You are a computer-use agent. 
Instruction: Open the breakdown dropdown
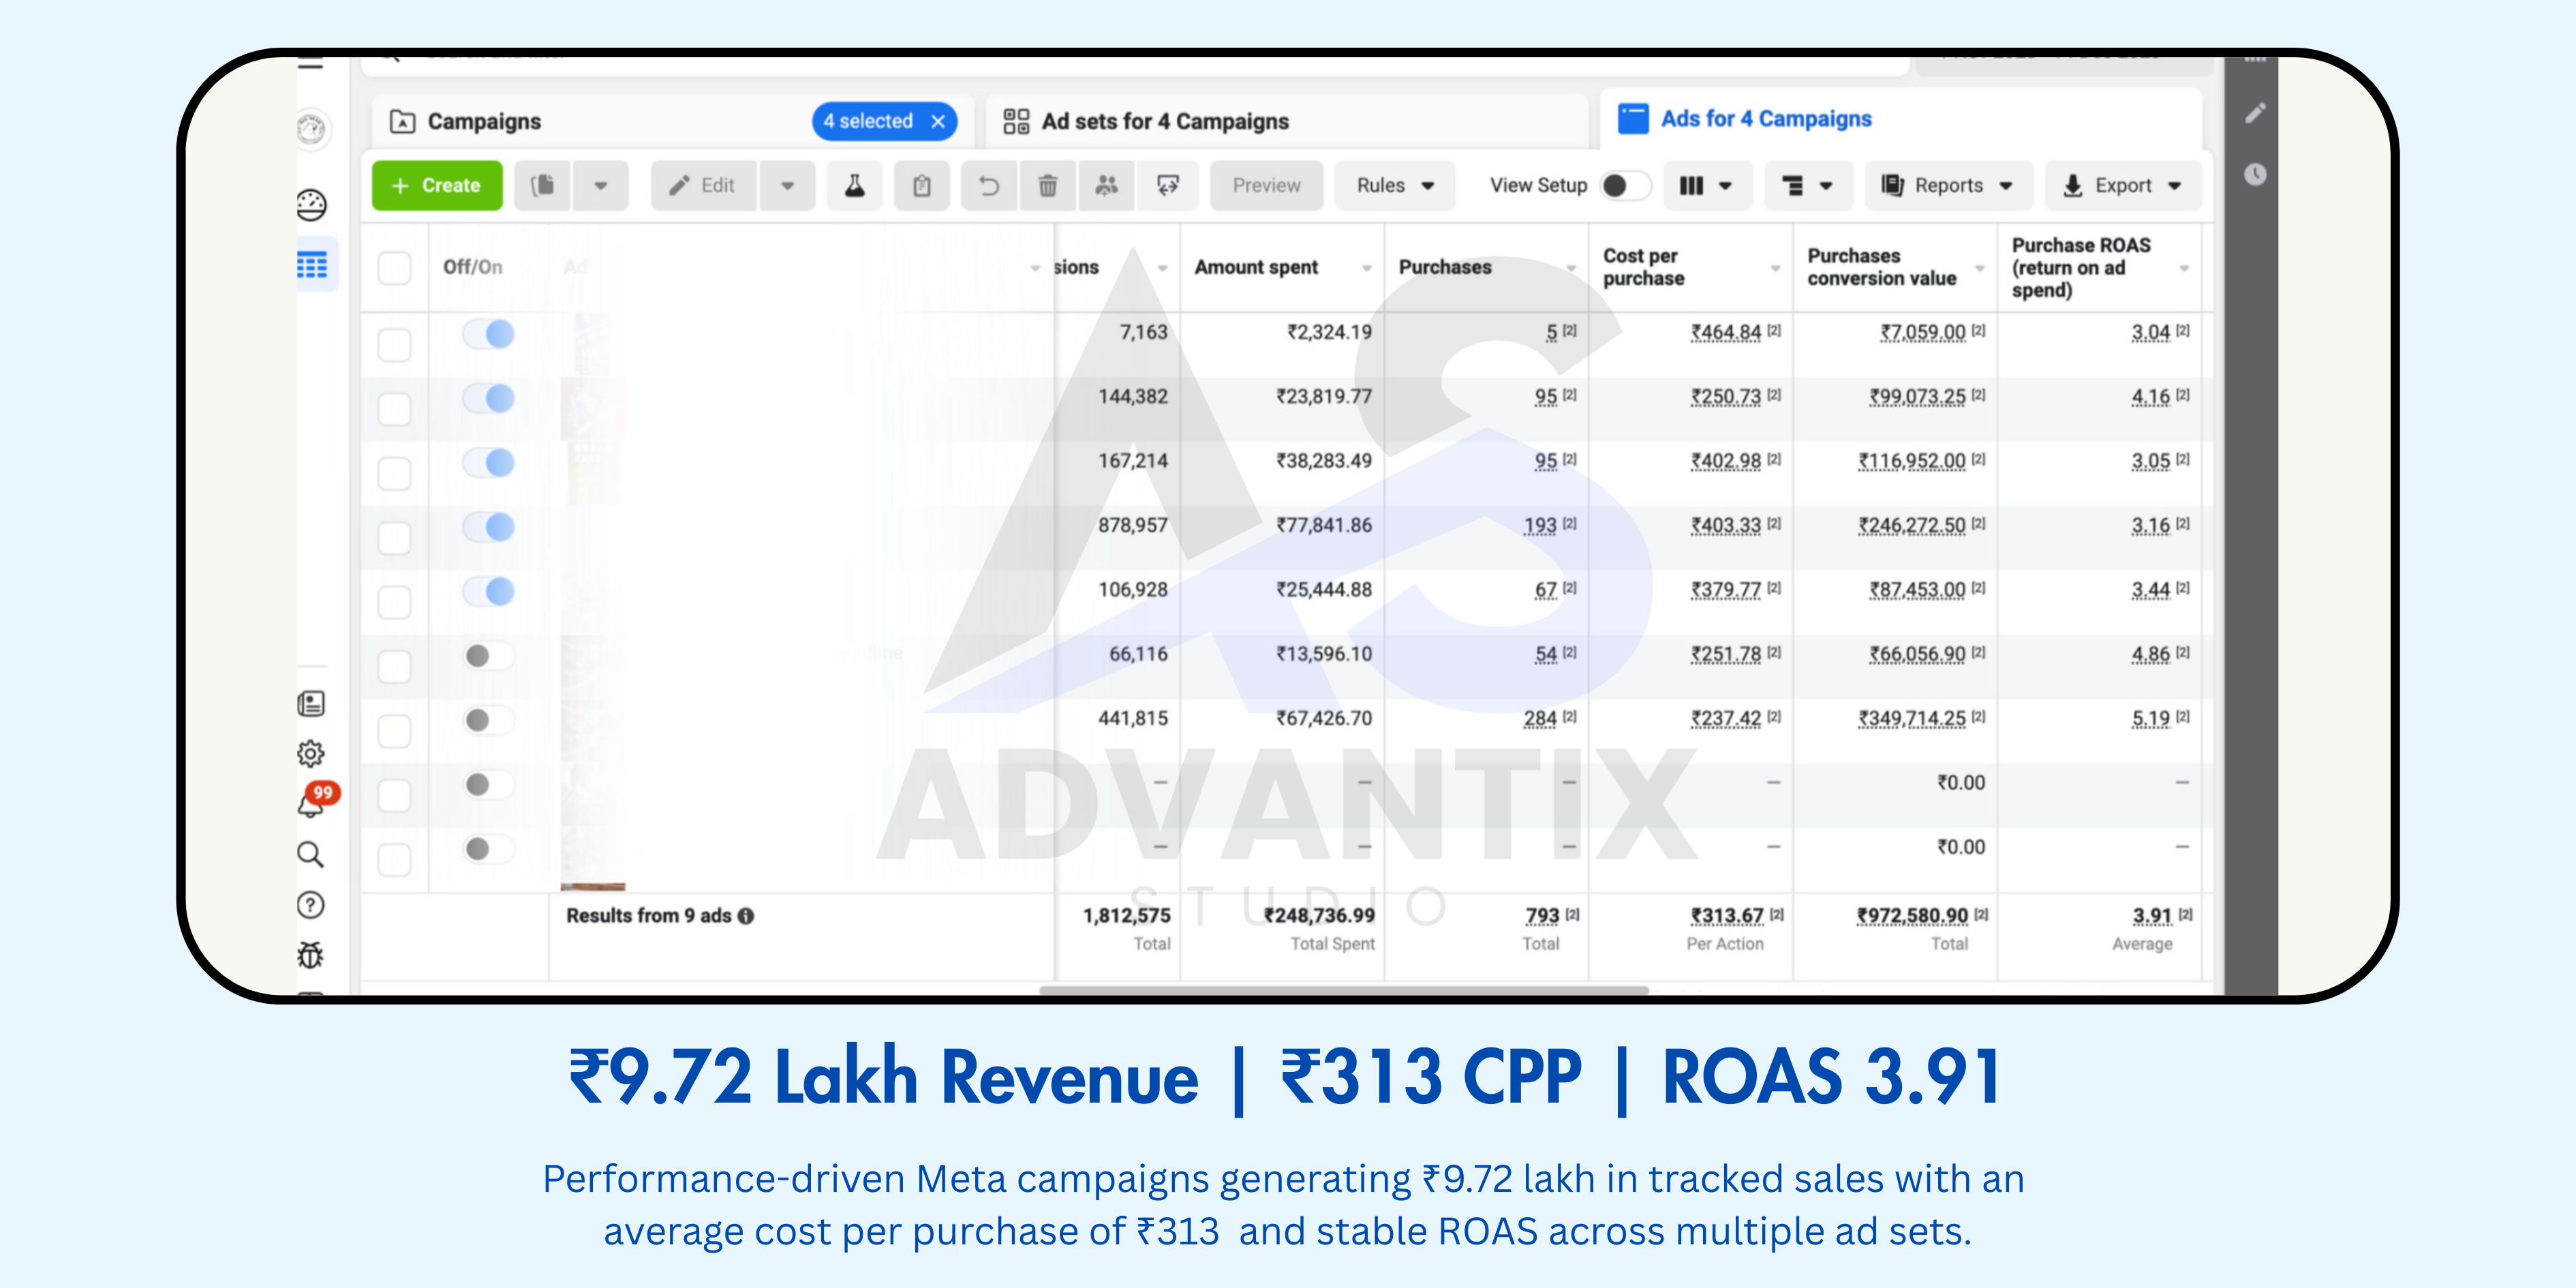(x=1808, y=185)
